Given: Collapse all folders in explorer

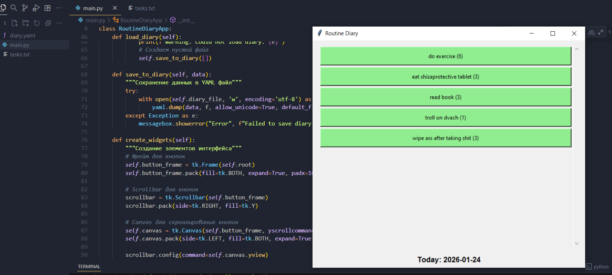Looking at the screenshot, I should point(48,23).
